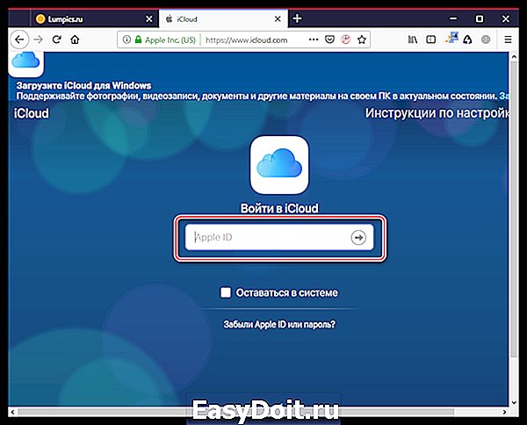Close the iCloud tab
Viewport: 527px width, 425px height.
tap(278, 19)
